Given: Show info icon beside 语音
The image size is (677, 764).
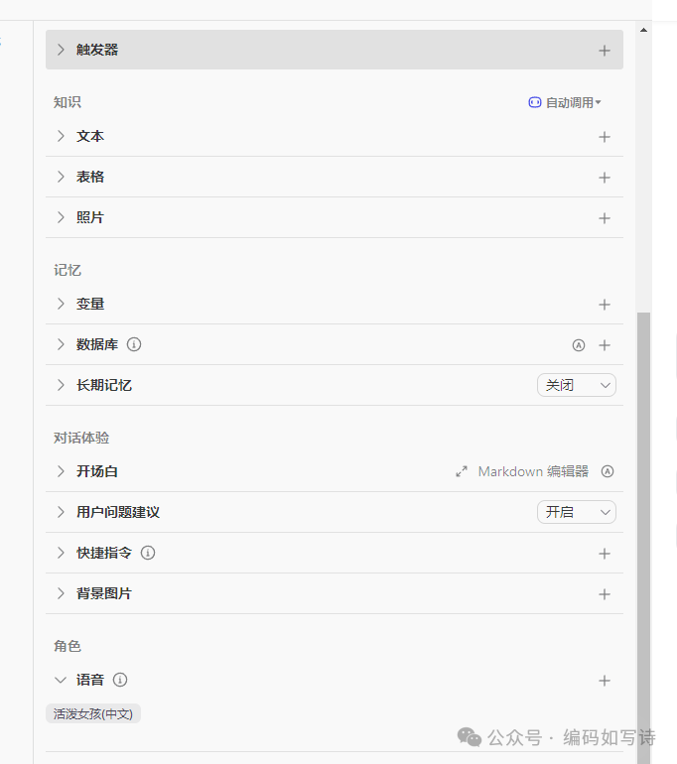Looking at the screenshot, I should [120, 680].
